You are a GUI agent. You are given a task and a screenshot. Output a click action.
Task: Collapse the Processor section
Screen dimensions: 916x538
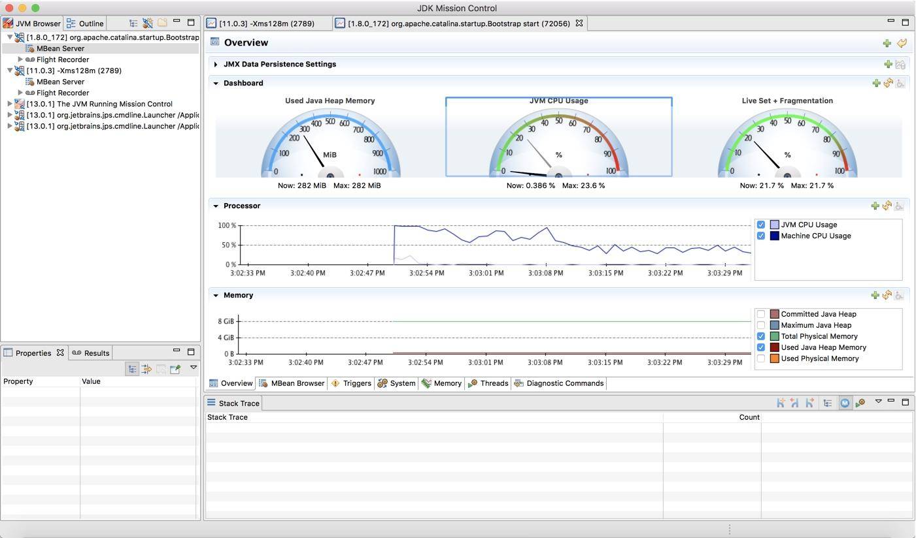(216, 206)
